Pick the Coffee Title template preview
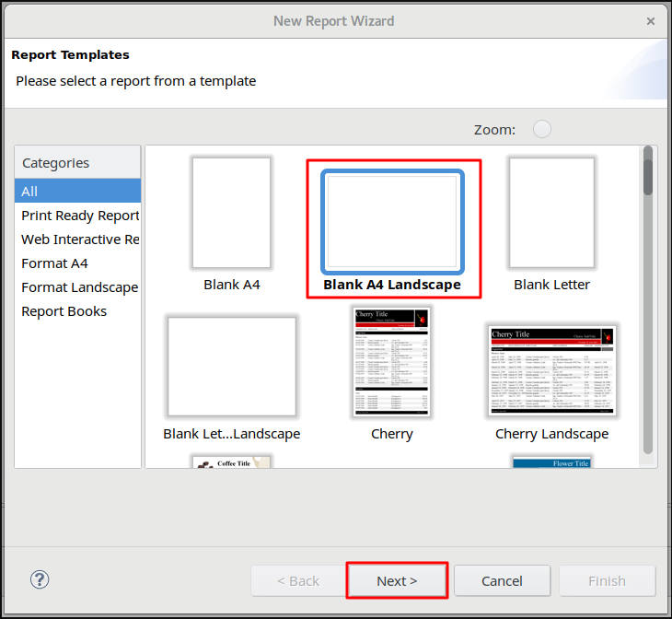672x619 pixels. 231,461
